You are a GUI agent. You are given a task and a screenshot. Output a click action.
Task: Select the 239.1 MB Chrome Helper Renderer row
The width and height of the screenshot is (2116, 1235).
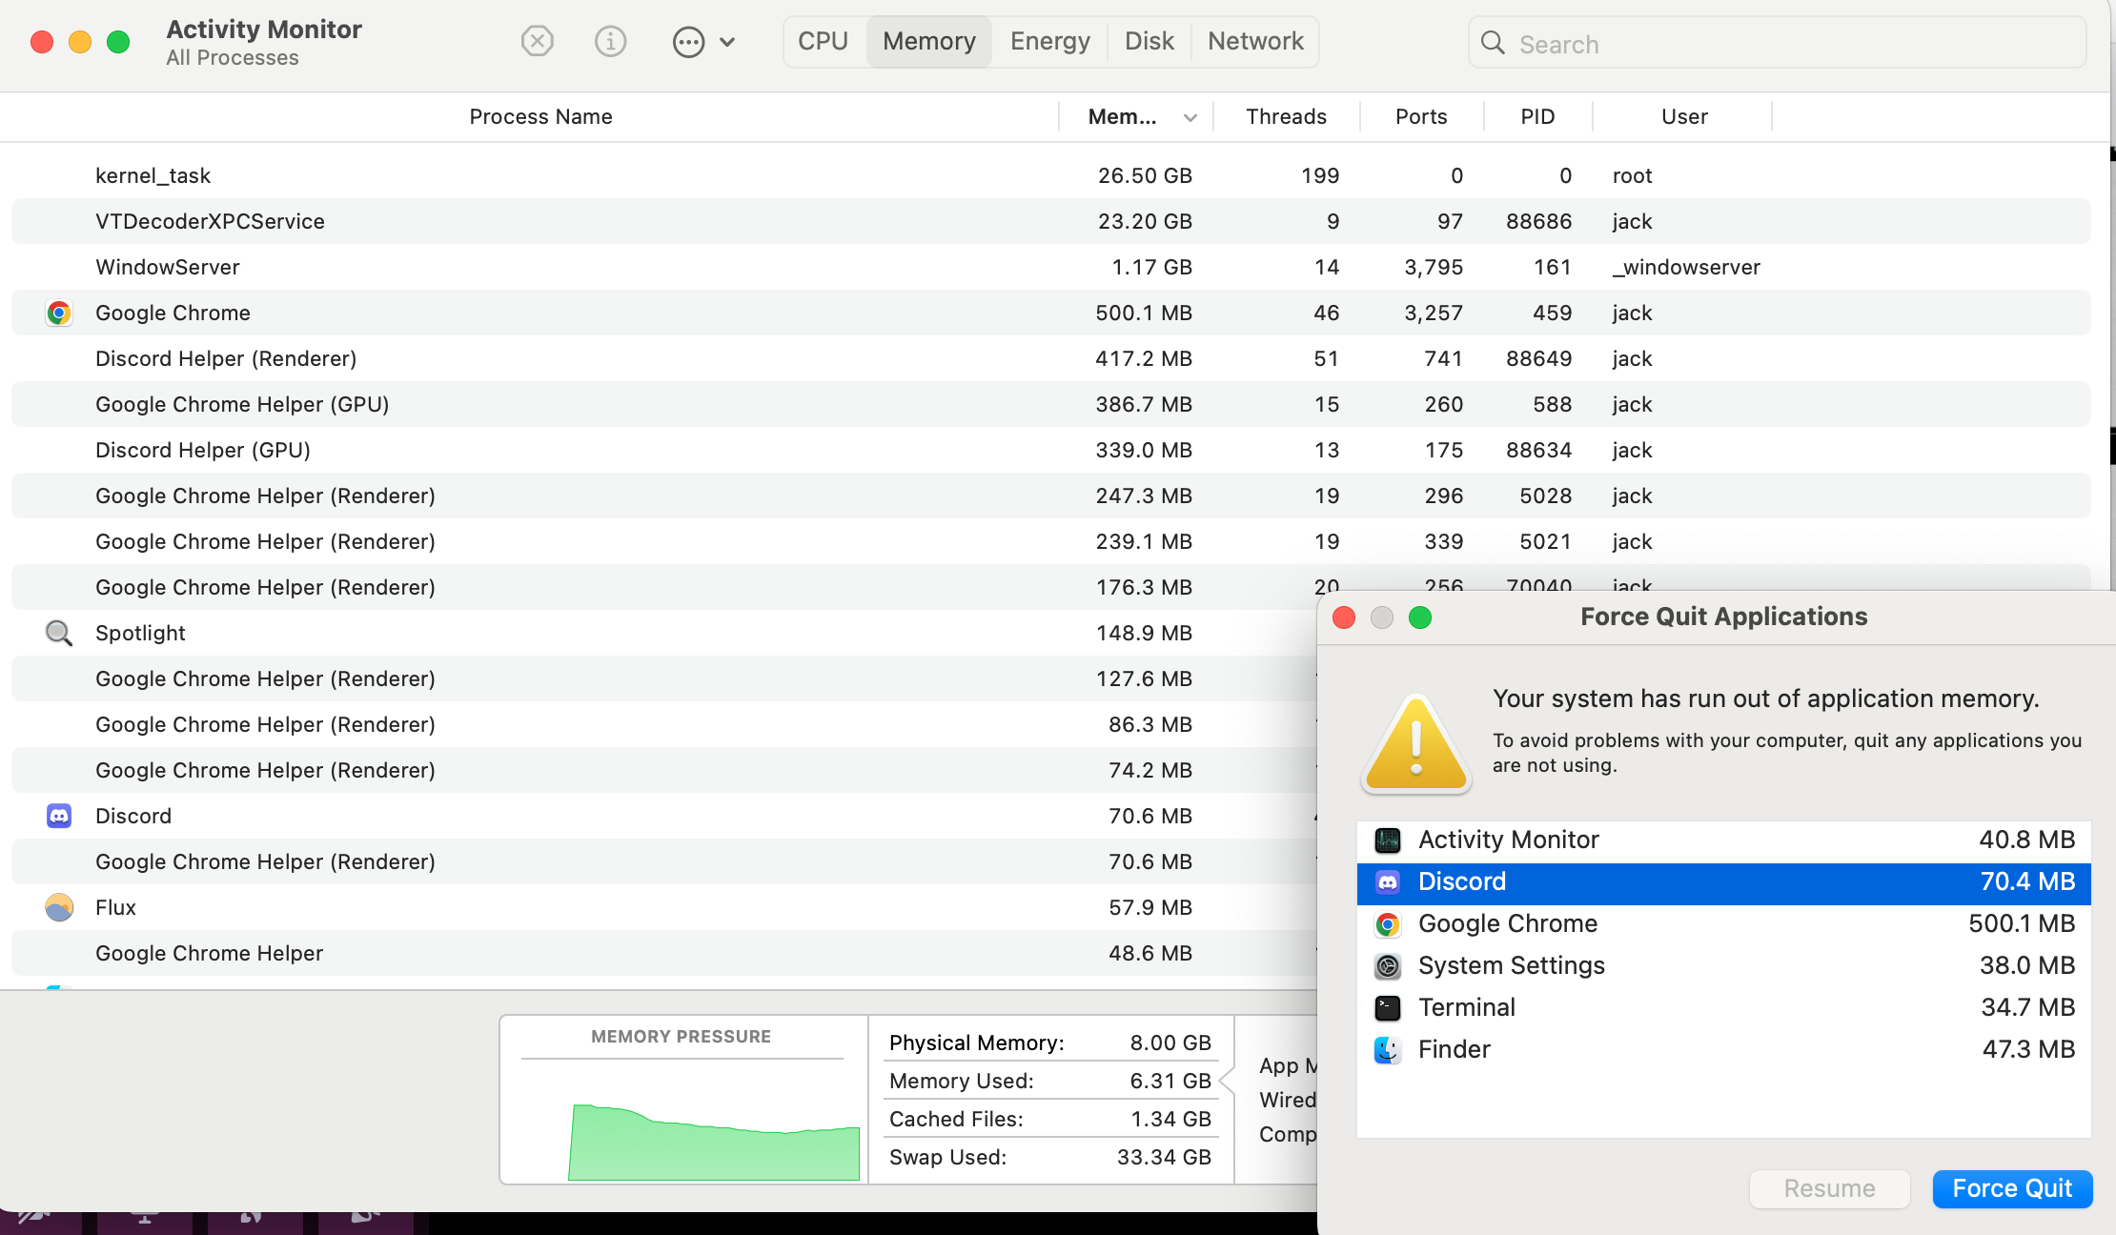click(1051, 541)
